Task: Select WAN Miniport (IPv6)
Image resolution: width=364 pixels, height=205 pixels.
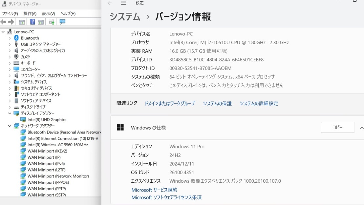Action: click(x=46, y=163)
